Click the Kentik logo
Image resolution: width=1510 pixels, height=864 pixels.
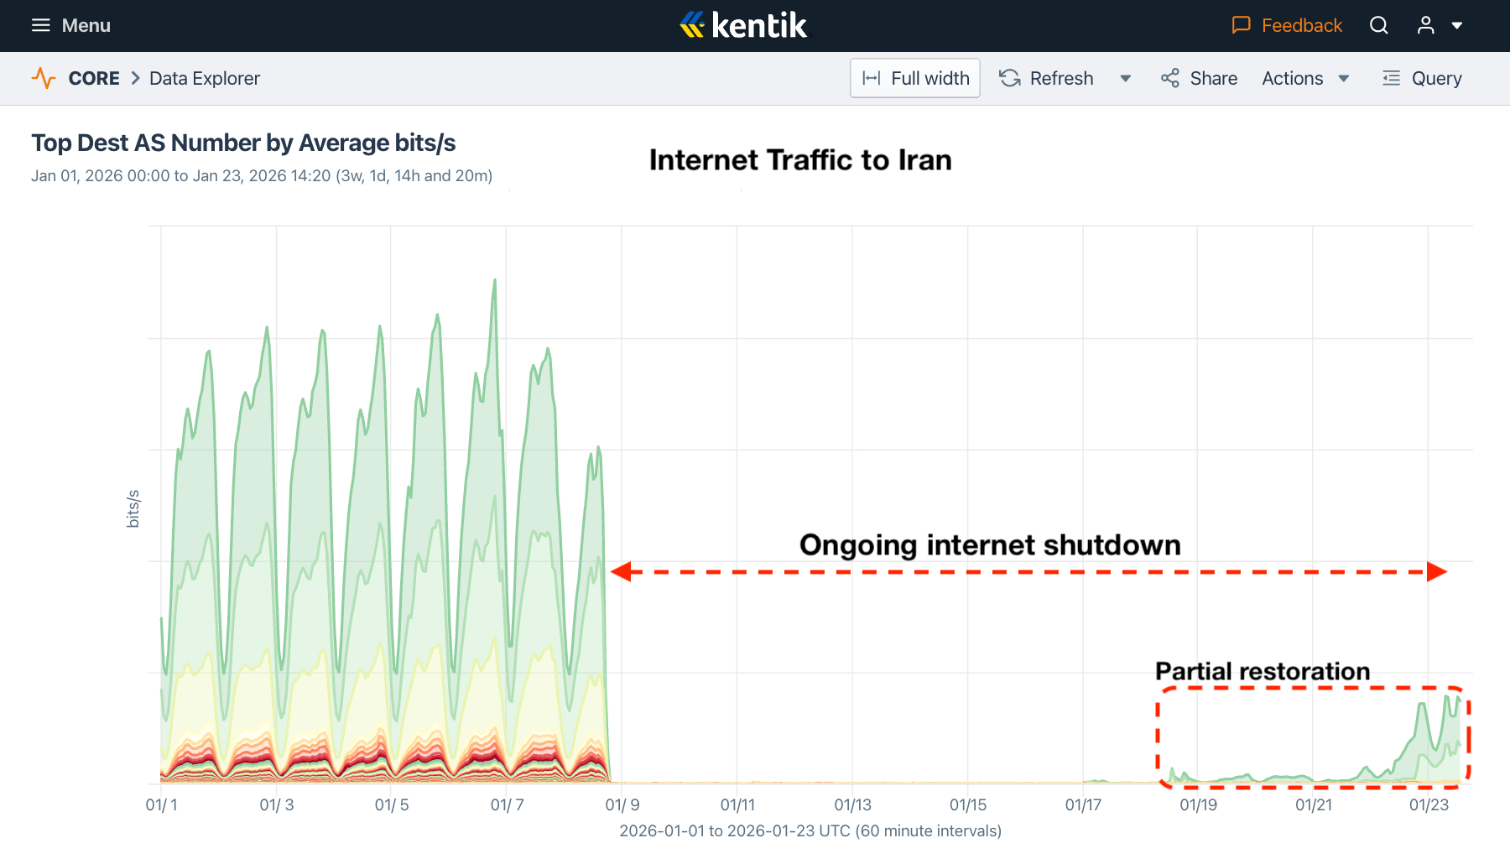[743, 25]
